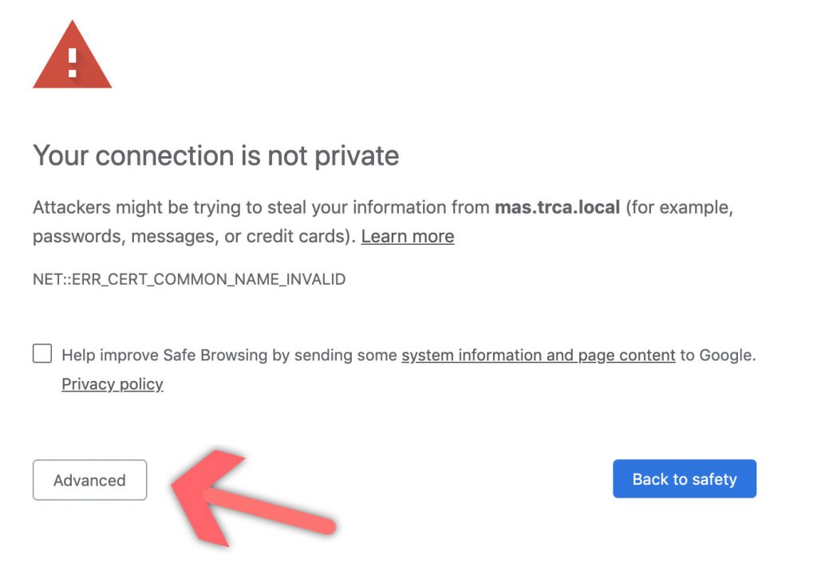
Task: Click the bold mas.trca.local domain name
Action: (x=557, y=207)
